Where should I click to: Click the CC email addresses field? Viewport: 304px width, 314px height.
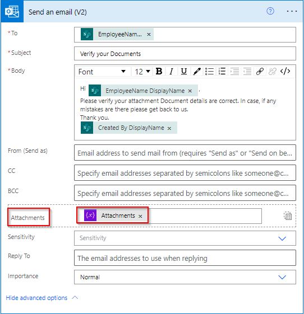point(185,173)
